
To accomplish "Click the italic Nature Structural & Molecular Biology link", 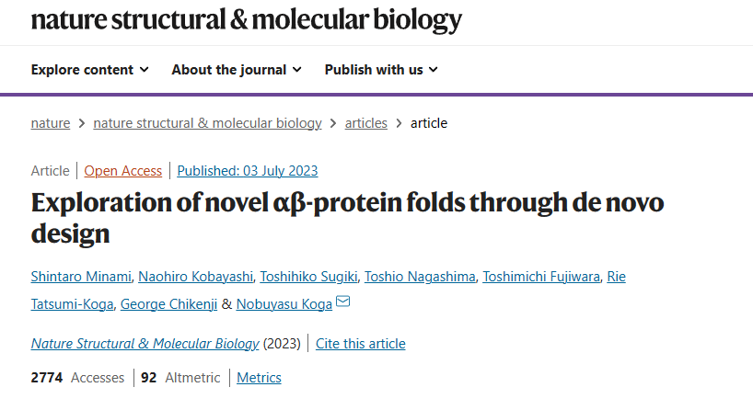I will click(x=145, y=344).
